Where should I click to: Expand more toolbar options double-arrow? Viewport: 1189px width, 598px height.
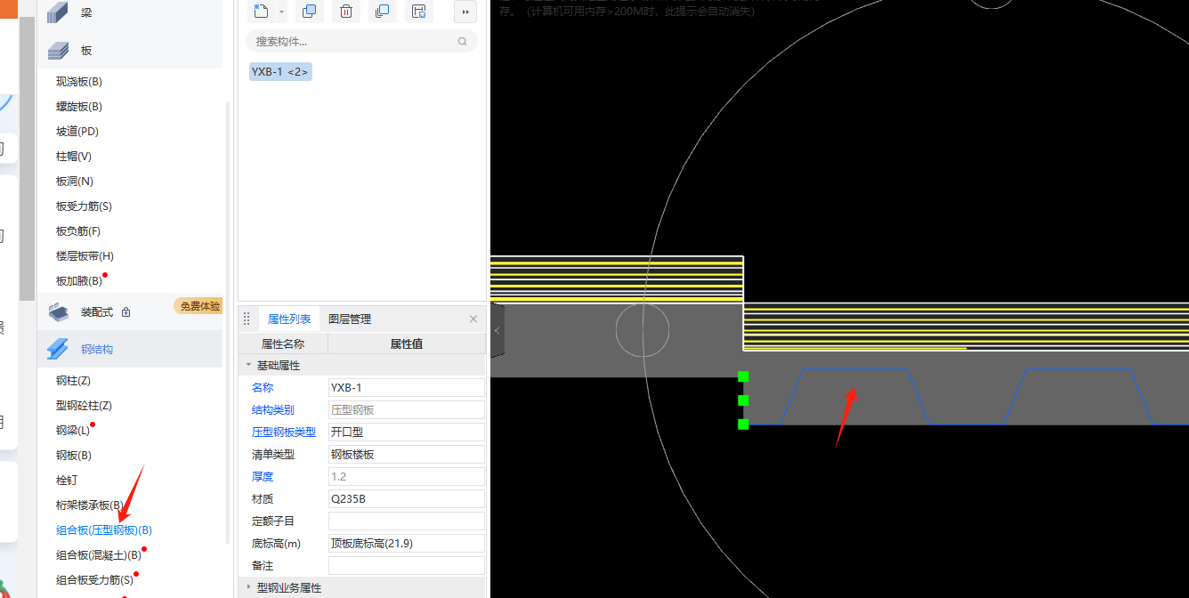465,12
